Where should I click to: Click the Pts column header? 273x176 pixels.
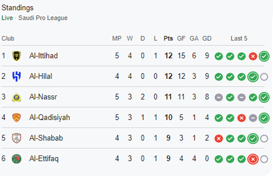168,39
